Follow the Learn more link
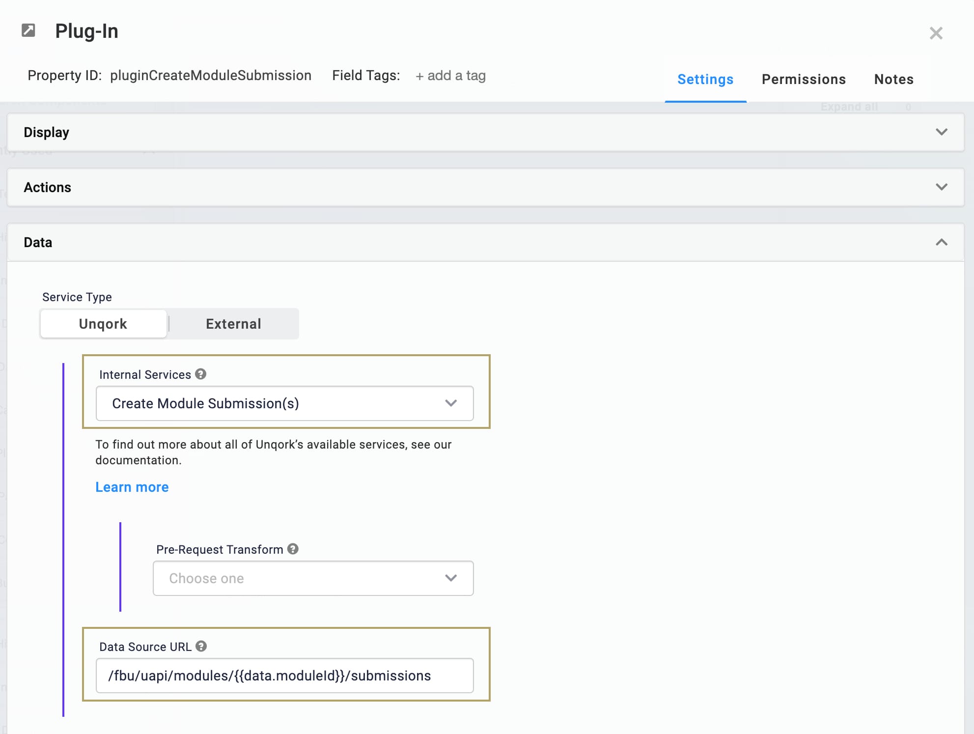974x734 pixels. tap(132, 487)
